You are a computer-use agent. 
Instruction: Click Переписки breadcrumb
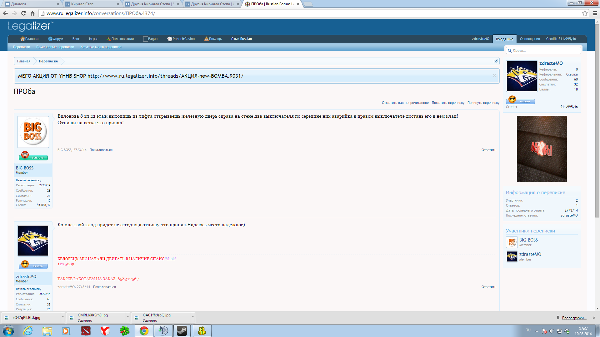point(48,61)
